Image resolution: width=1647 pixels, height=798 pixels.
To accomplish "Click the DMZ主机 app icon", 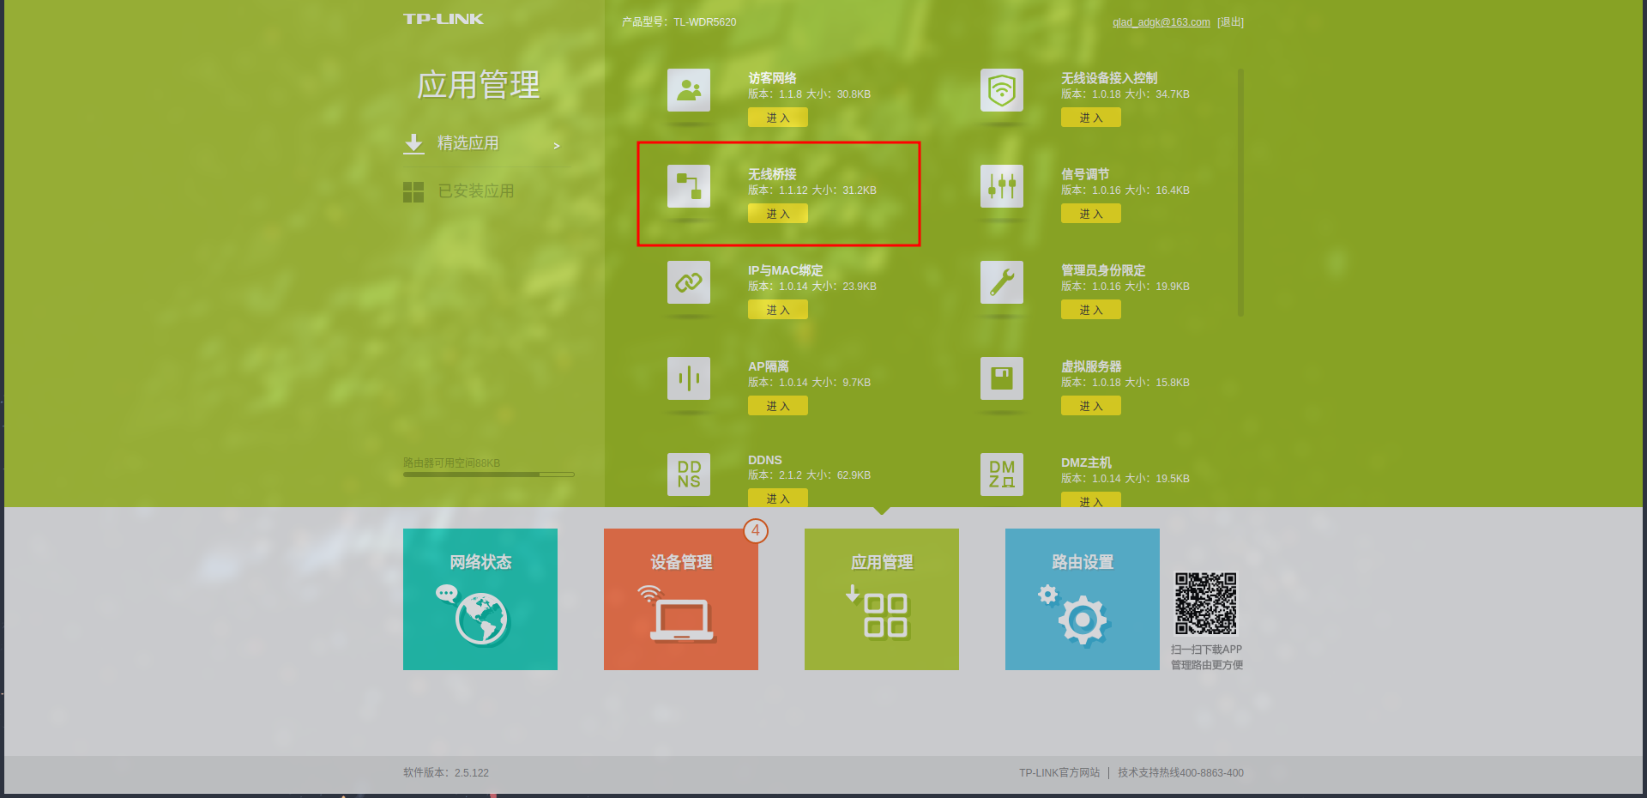I will point(1002,475).
